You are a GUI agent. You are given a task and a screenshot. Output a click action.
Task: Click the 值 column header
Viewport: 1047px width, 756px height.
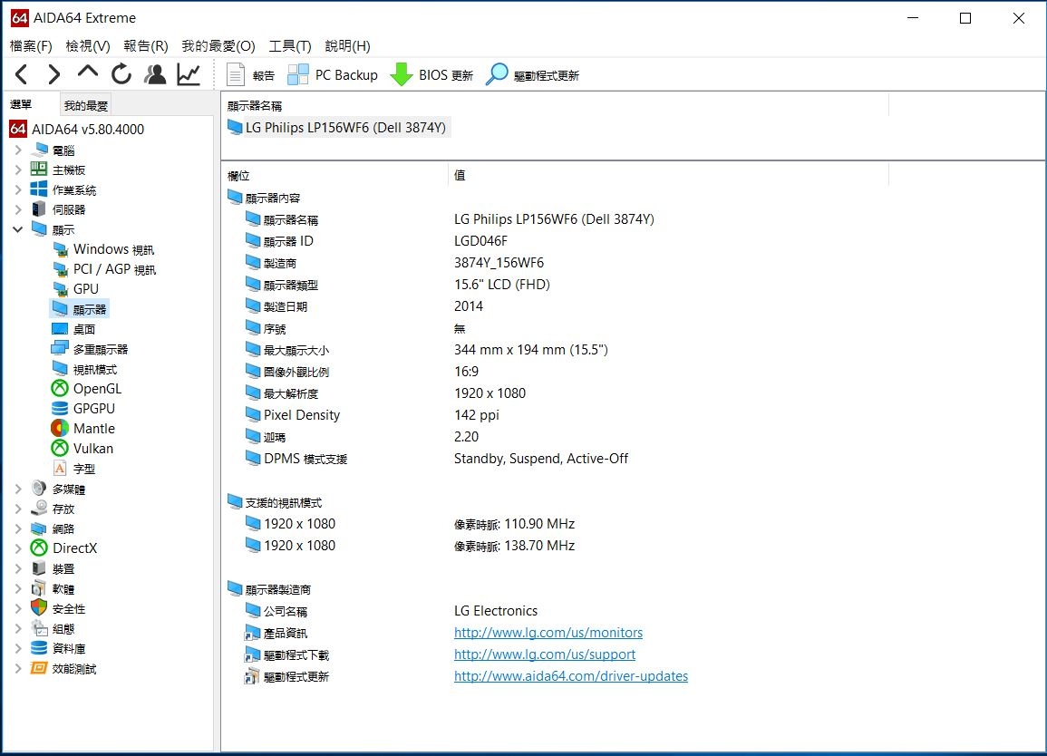tap(668, 176)
